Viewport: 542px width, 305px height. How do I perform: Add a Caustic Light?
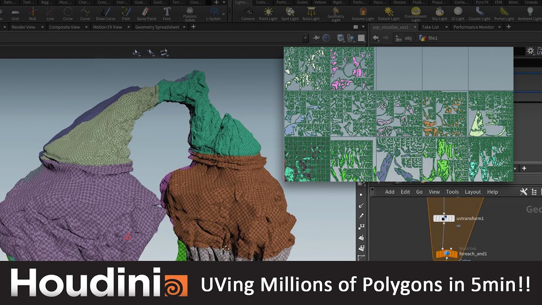[x=479, y=14]
